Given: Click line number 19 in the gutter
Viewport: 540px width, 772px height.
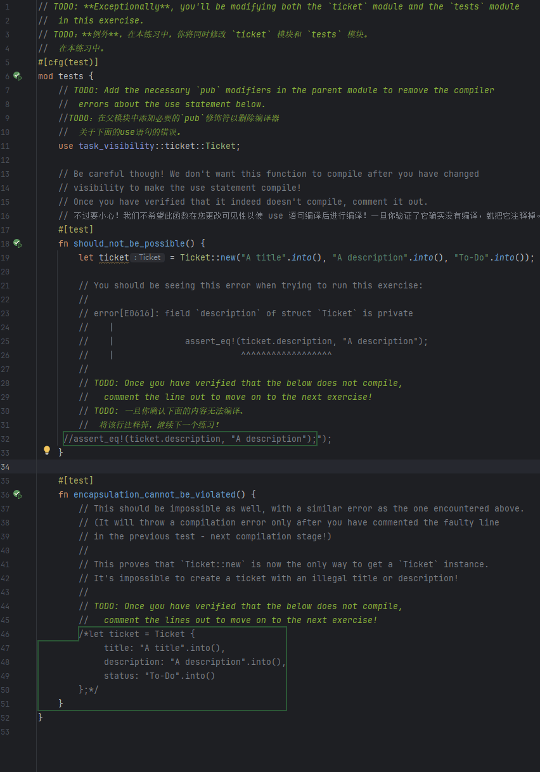Looking at the screenshot, I should point(6,257).
